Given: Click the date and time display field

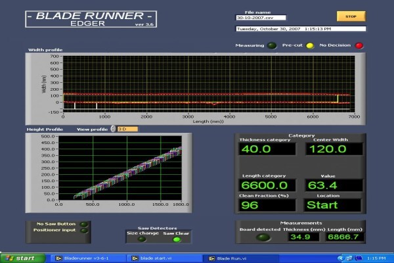Looking at the screenshot, I should 301,29.
